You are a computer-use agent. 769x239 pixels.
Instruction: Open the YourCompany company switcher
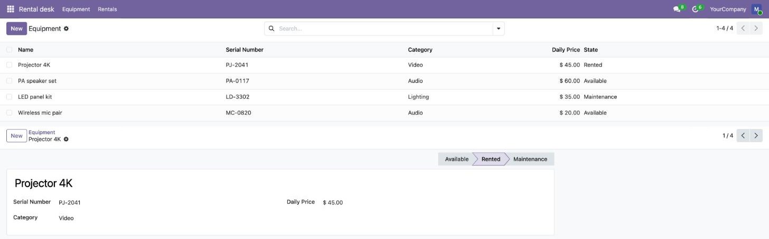pyautogui.click(x=728, y=9)
